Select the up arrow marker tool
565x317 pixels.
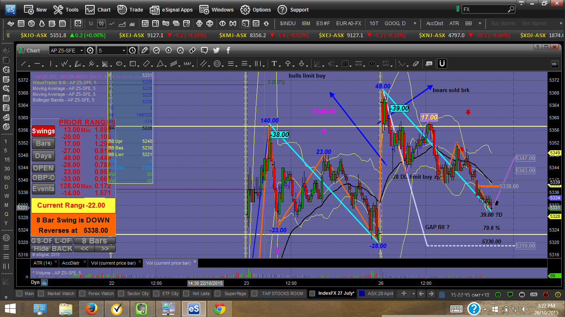[288, 64]
